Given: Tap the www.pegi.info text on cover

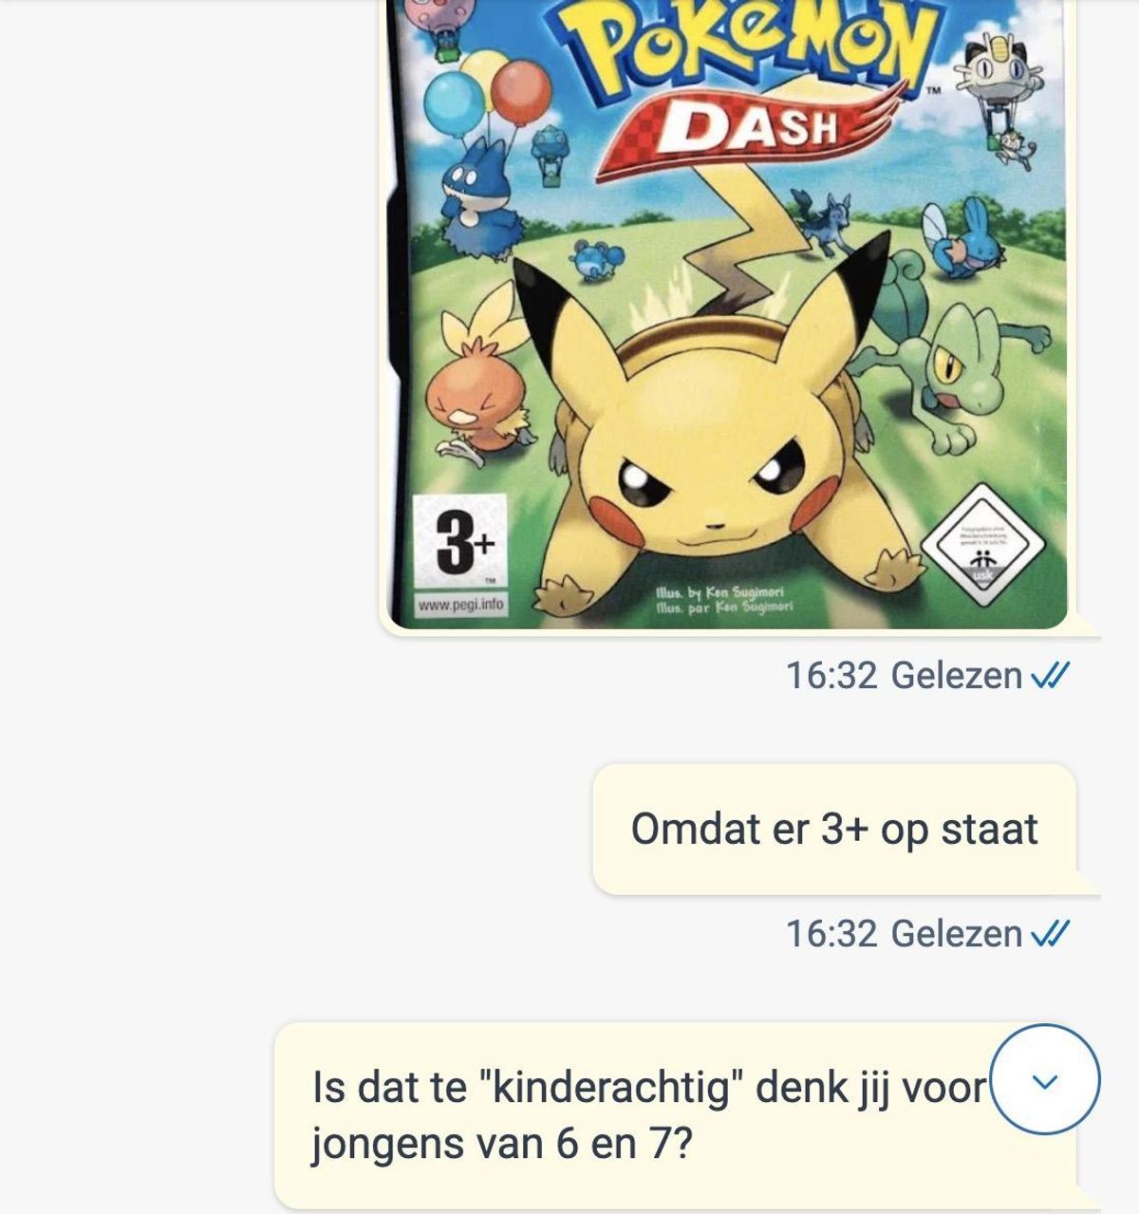Looking at the screenshot, I should point(460,605).
